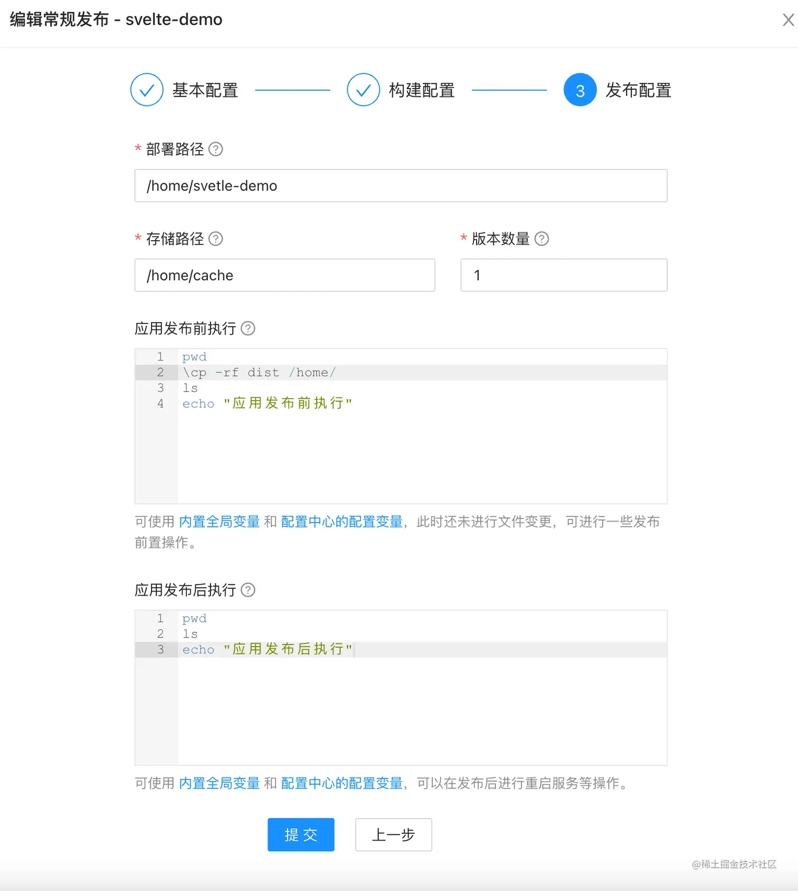Switch to 构建配置 step label
798x891 pixels.
tap(422, 90)
